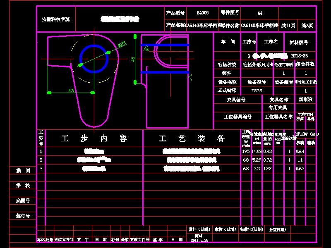Select the 铸件 blank type value

click(227, 73)
